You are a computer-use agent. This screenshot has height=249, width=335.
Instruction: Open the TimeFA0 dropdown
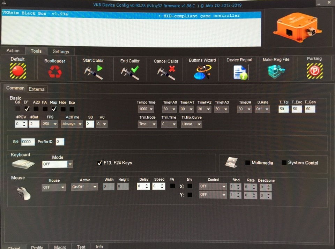(170, 109)
